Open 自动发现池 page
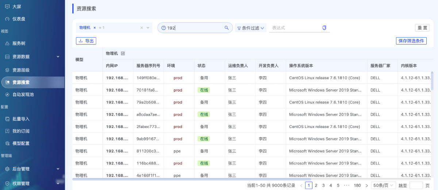The height and width of the screenshot is (190, 438). (23, 94)
